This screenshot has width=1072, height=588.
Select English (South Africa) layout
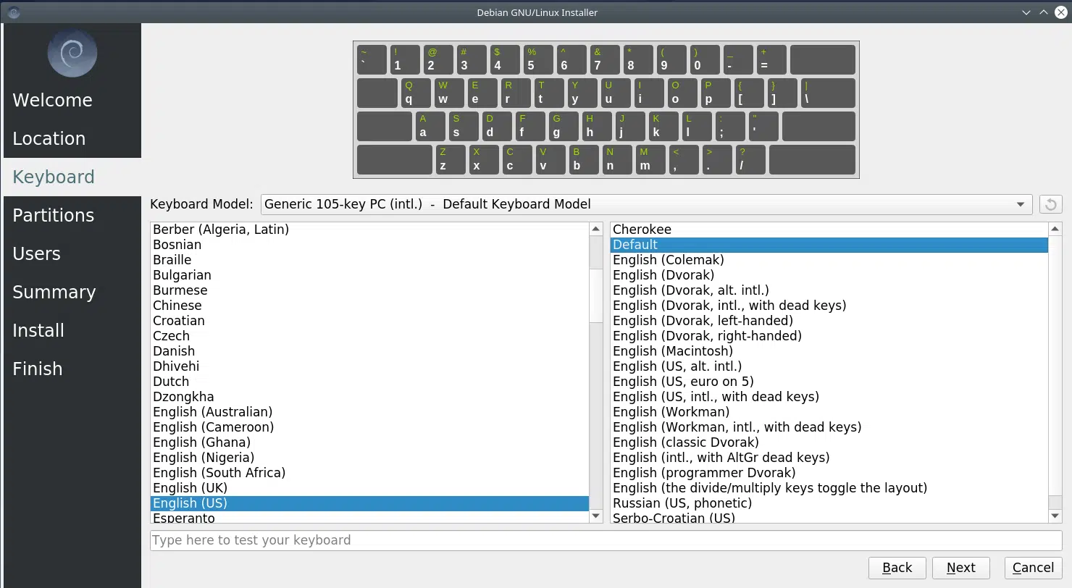369,473
